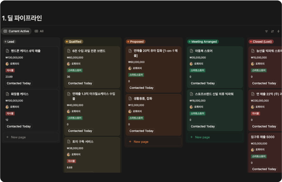Viewport: 282px width, 182px height.
Task: Click the Closed (Lost) status label
Action: [261, 42]
